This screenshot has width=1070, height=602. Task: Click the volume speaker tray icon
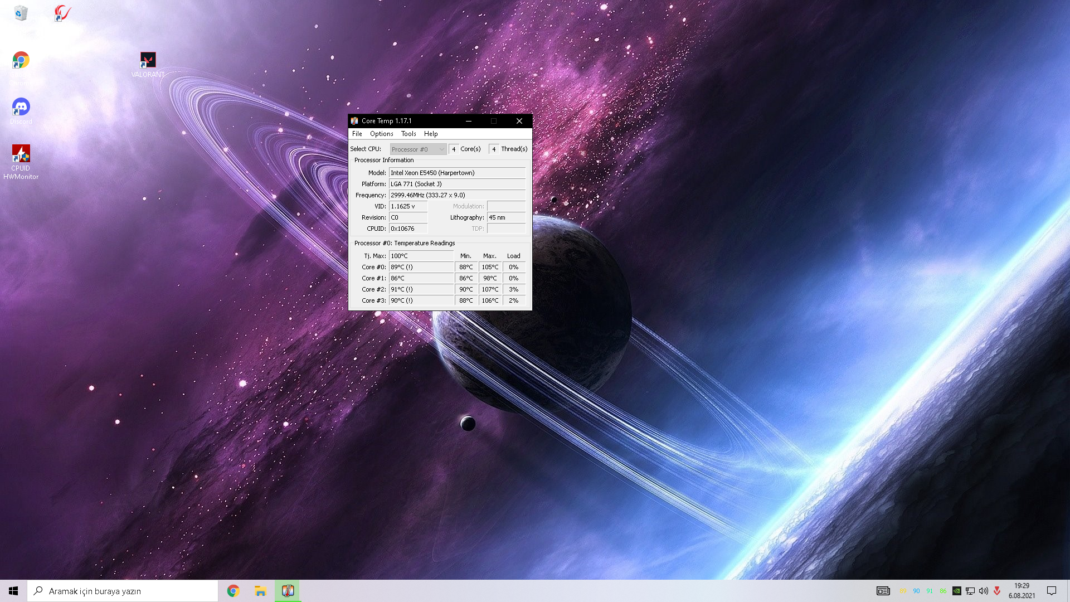pos(984,591)
